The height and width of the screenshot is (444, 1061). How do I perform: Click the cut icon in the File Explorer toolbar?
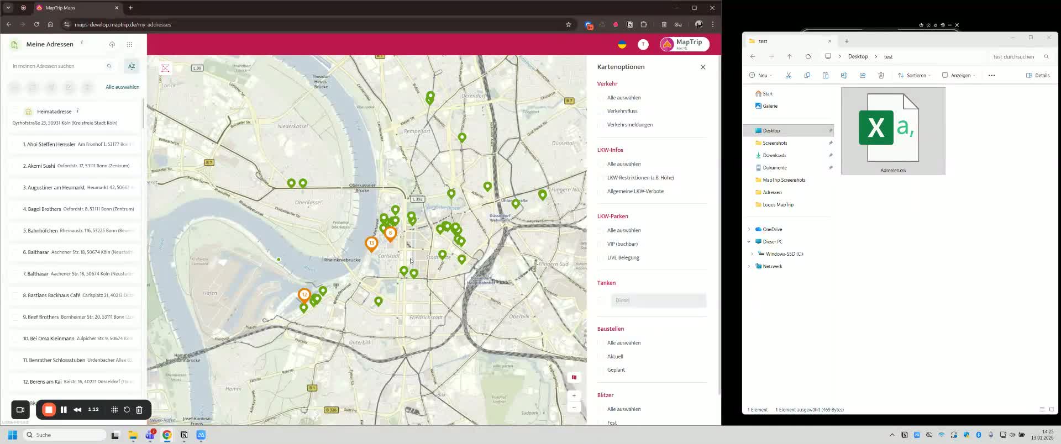point(789,75)
